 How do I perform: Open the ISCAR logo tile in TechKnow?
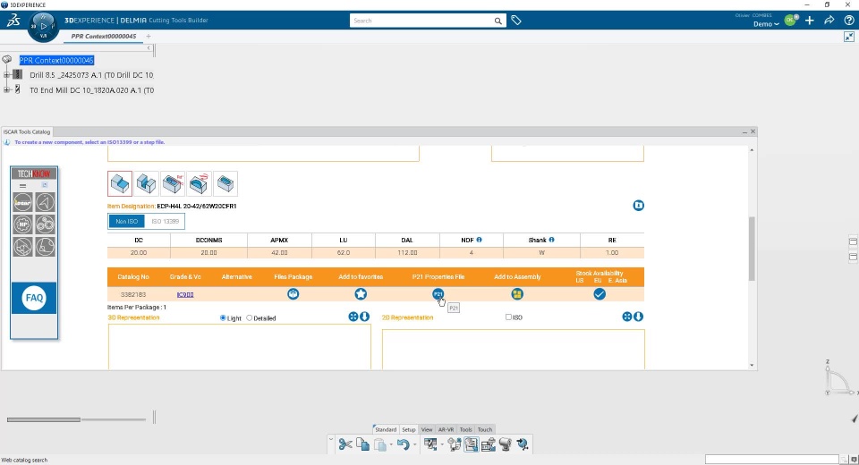point(23,203)
